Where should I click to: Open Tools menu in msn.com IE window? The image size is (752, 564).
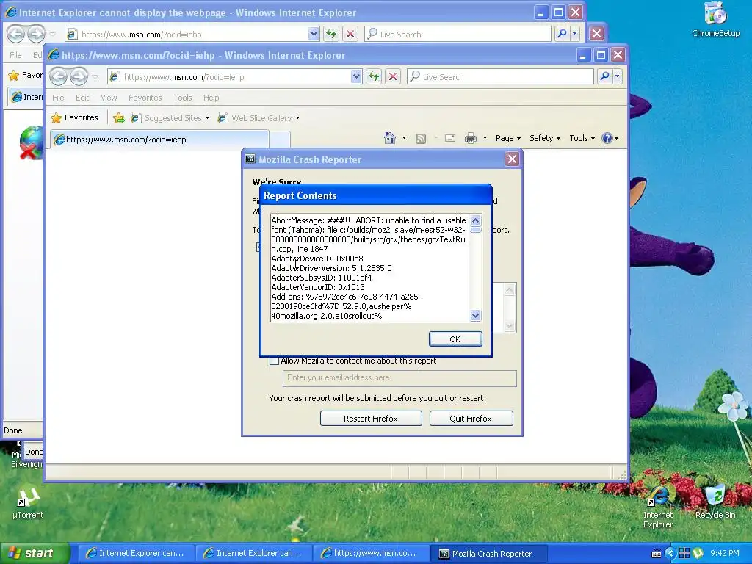click(x=183, y=98)
